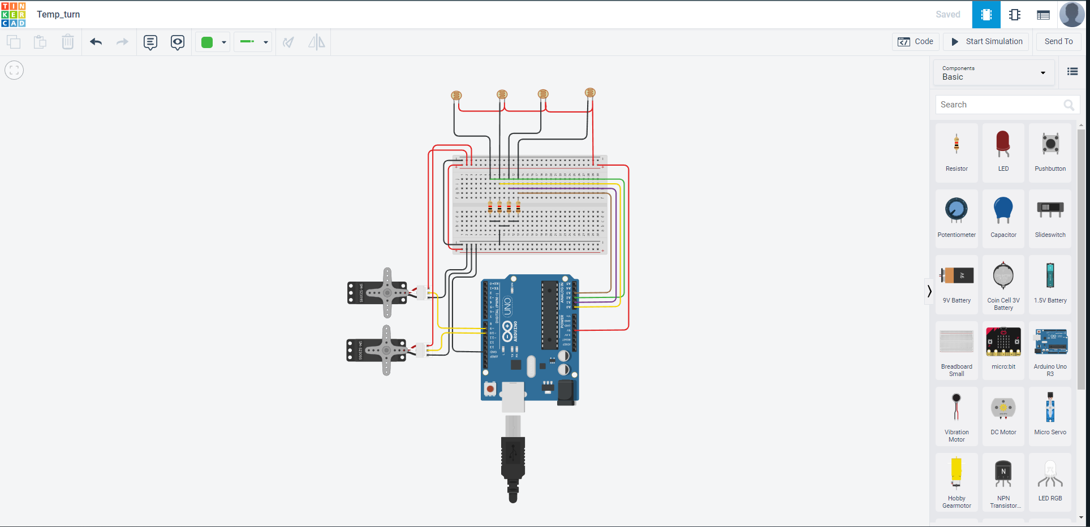Click the leftmost photoresistor on canvas
Screen dimensions: 1090x527
click(x=456, y=96)
